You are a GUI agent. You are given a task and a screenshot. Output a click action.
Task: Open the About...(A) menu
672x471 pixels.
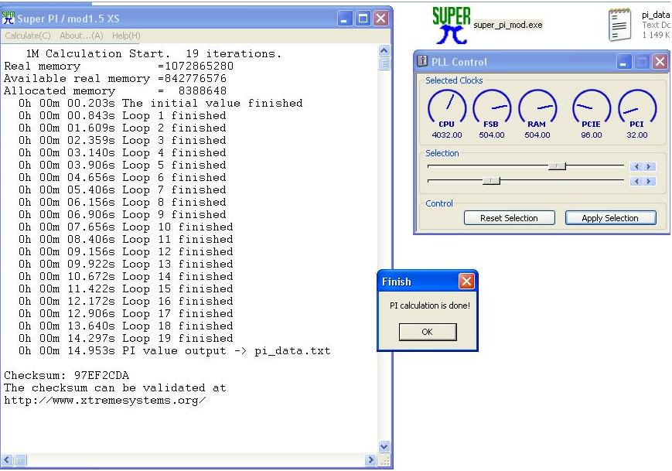(x=81, y=36)
